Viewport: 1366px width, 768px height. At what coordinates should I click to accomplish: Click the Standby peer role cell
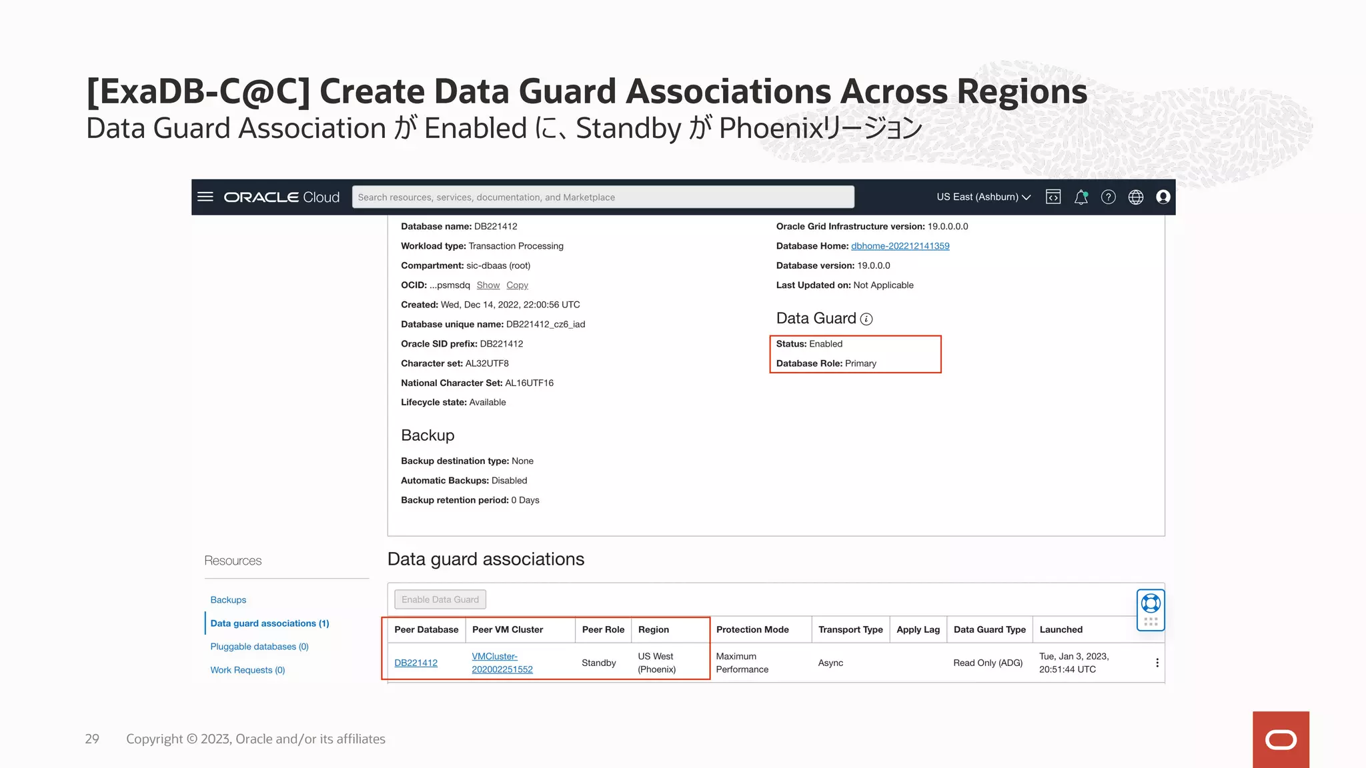(x=598, y=663)
